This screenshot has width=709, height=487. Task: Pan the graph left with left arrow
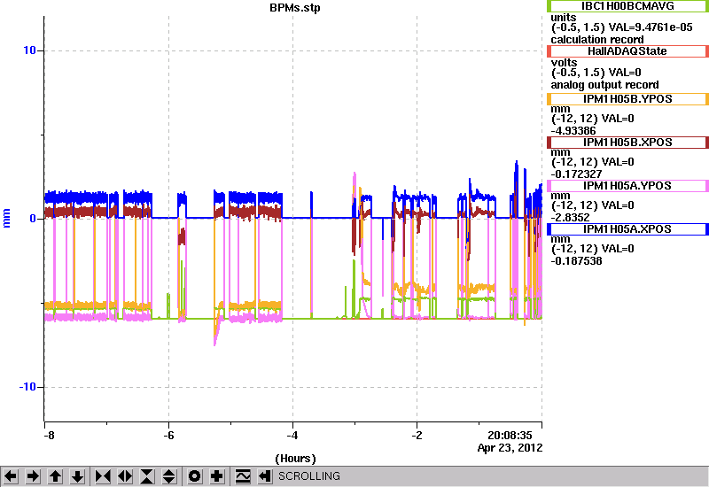tap(11, 476)
